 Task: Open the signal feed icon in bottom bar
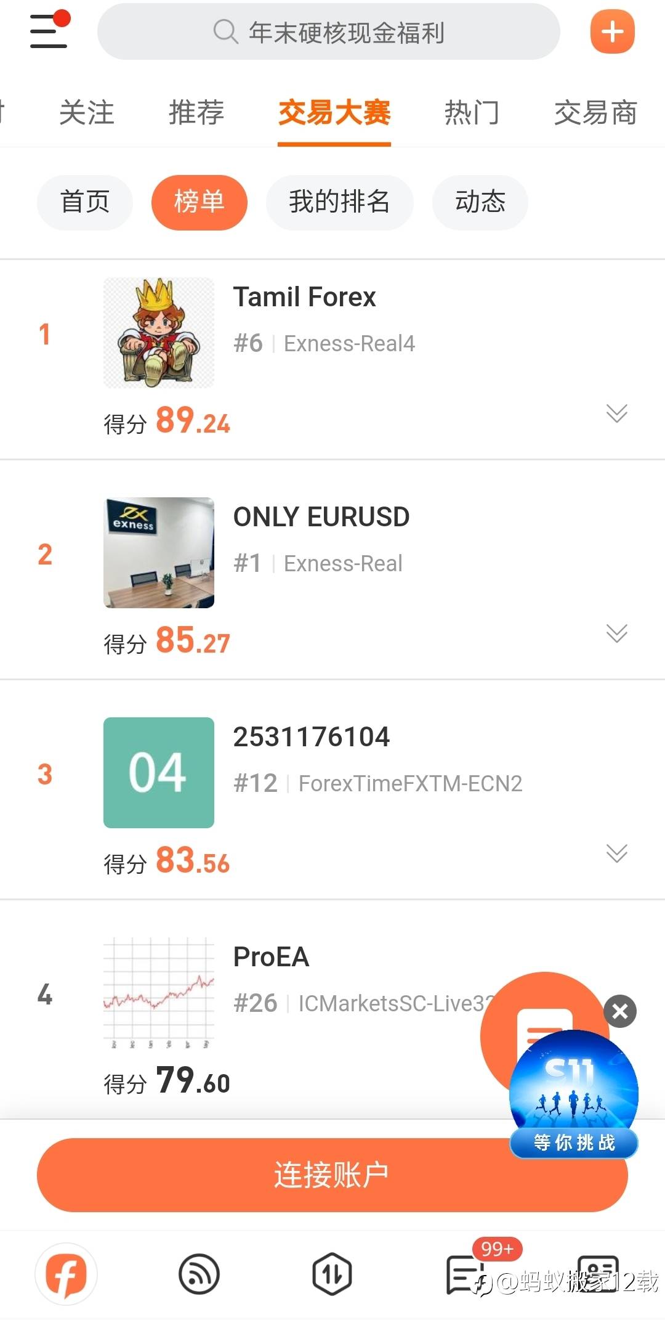[199, 1274]
